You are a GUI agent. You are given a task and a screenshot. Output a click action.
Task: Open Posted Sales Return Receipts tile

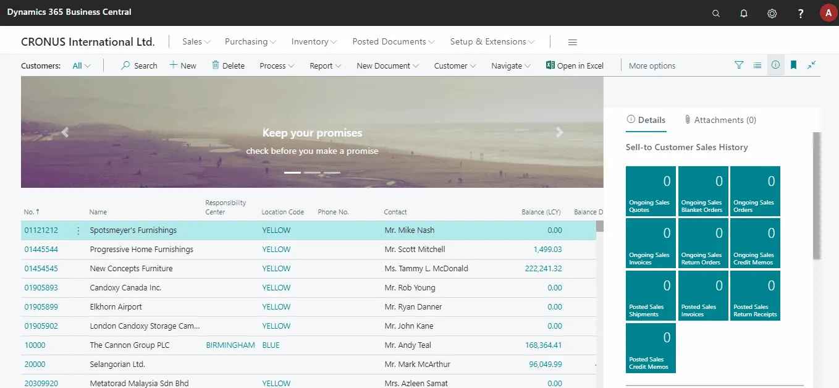pos(755,295)
